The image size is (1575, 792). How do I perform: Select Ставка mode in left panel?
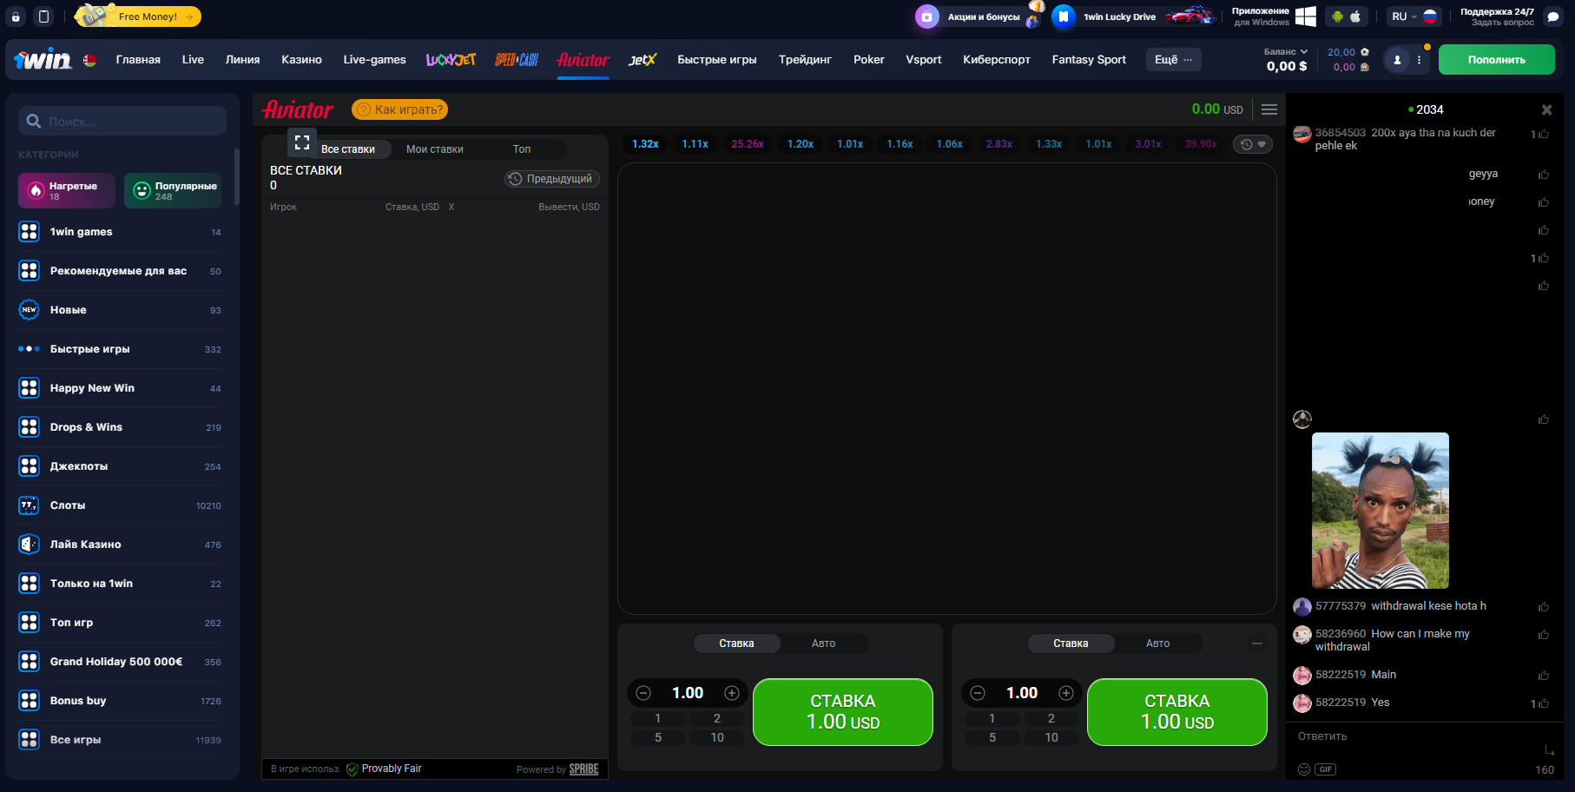(x=737, y=643)
